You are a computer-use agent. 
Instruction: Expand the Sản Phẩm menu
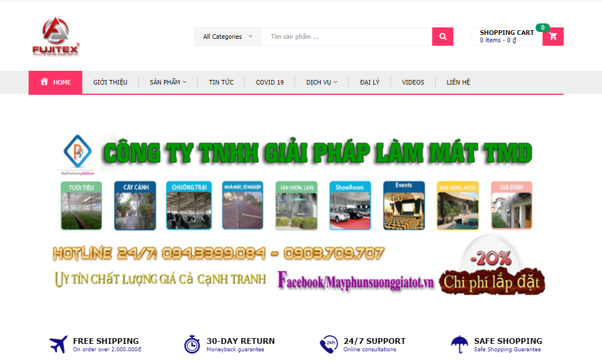(x=168, y=82)
